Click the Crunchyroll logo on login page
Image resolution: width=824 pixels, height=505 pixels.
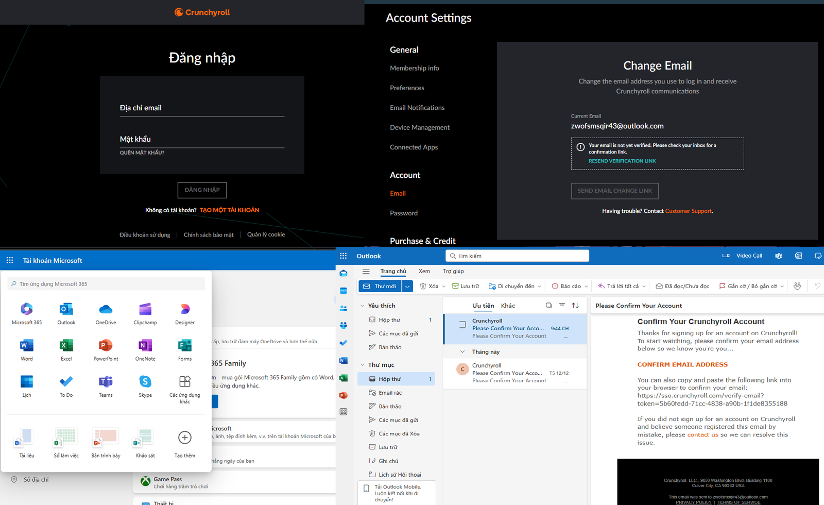pyautogui.click(x=202, y=12)
